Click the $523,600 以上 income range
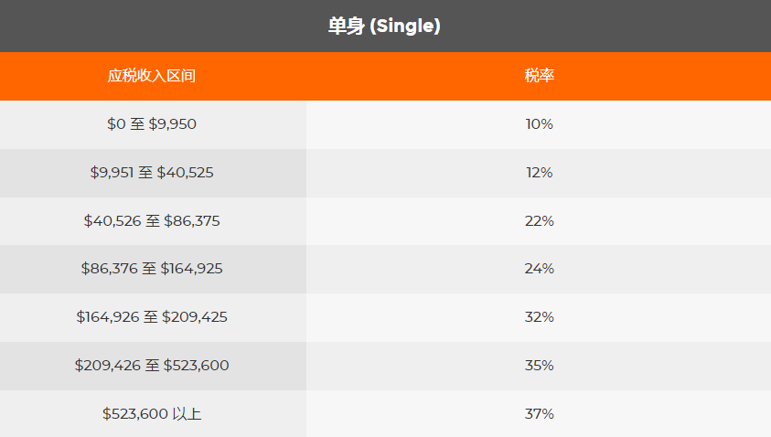Viewport: 771px width, 437px height. pyautogui.click(x=152, y=414)
